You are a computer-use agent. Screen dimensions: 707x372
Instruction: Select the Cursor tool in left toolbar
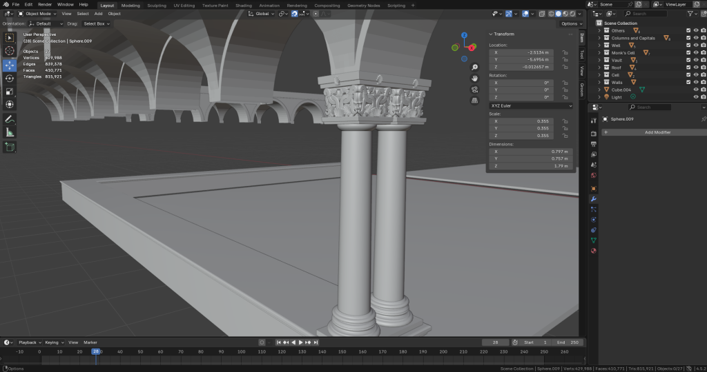pos(10,51)
